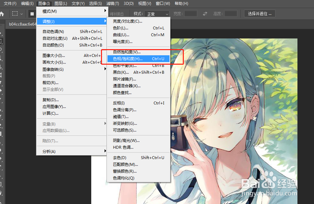Open 色调分离(P) adjustment

(x=139, y=110)
